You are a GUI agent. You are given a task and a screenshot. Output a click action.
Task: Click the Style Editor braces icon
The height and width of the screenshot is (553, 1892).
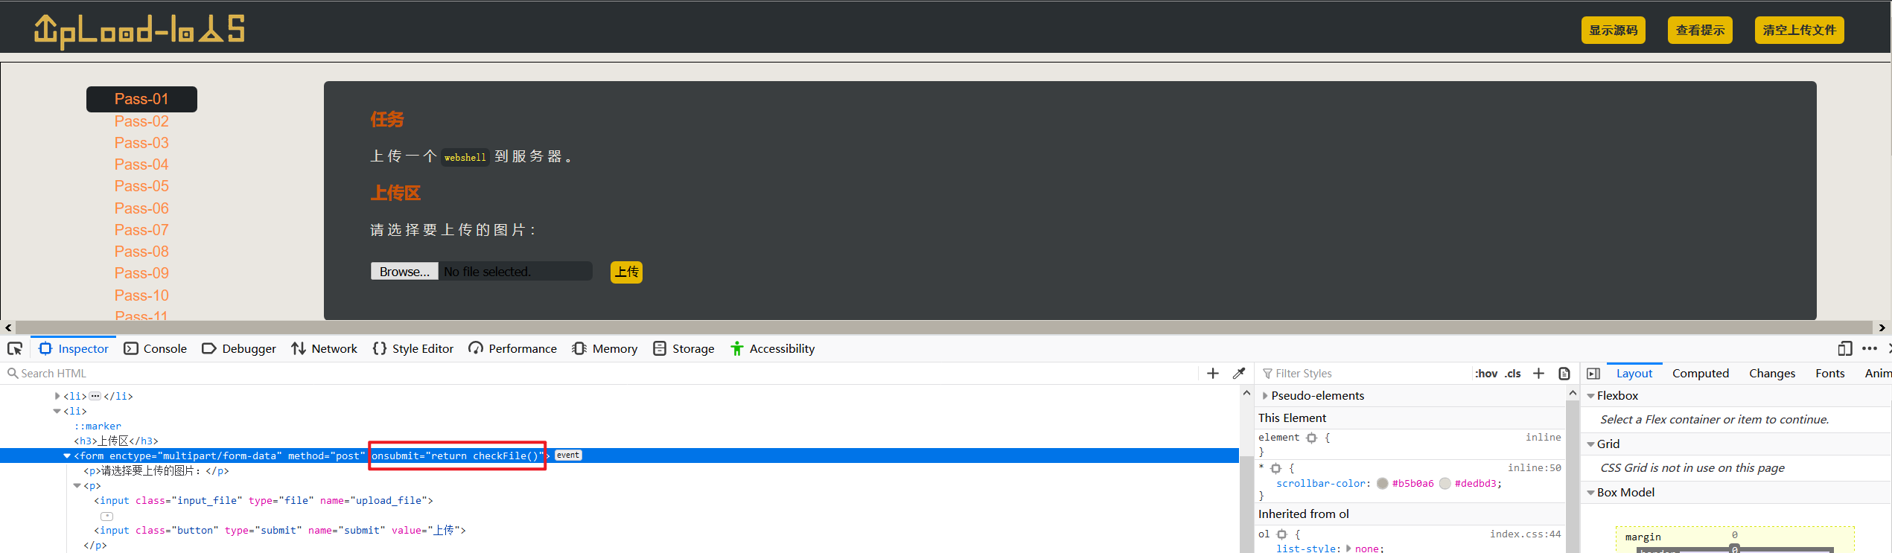click(380, 348)
